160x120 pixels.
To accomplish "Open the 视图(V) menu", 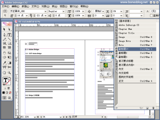I will (63, 6).
